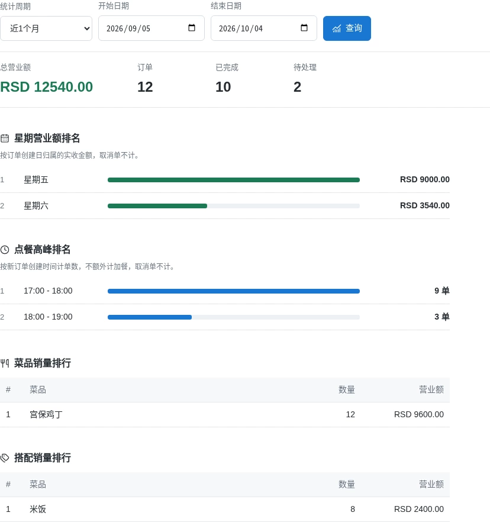Open the calendar picker in the 结束日期 field
The width and height of the screenshot is (490, 522).
pos(304,28)
